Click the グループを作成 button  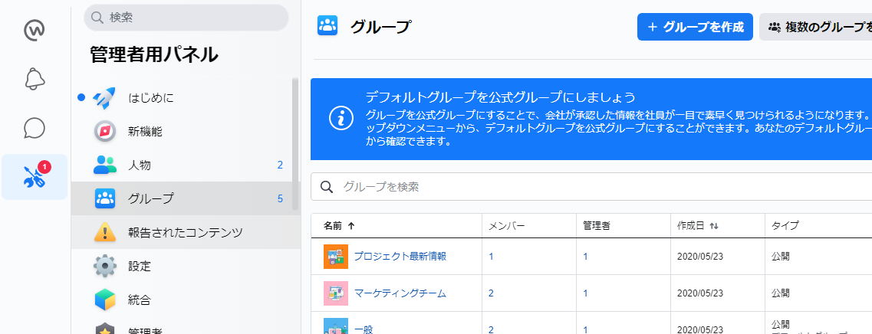(695, 27)
